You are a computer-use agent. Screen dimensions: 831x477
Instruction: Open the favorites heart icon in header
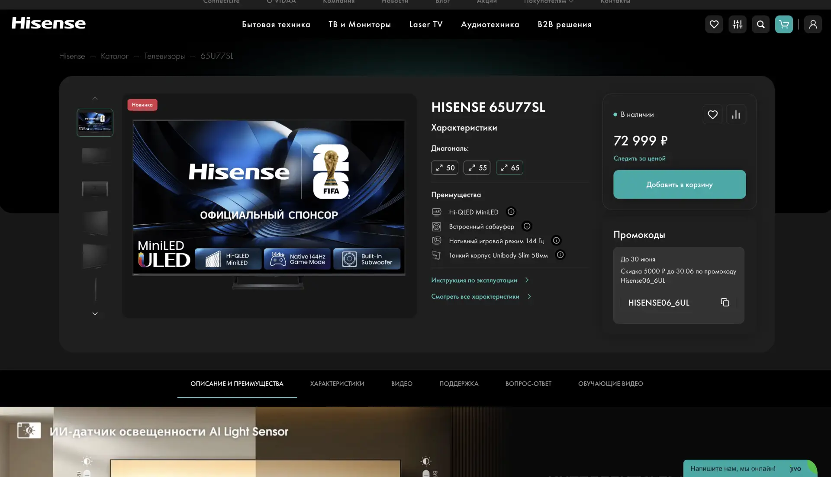coord(714,24)
